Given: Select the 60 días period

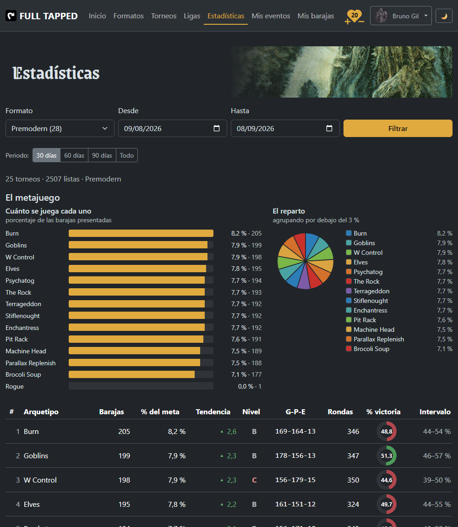Looking at the screenshot, I should tap(74, 155).
